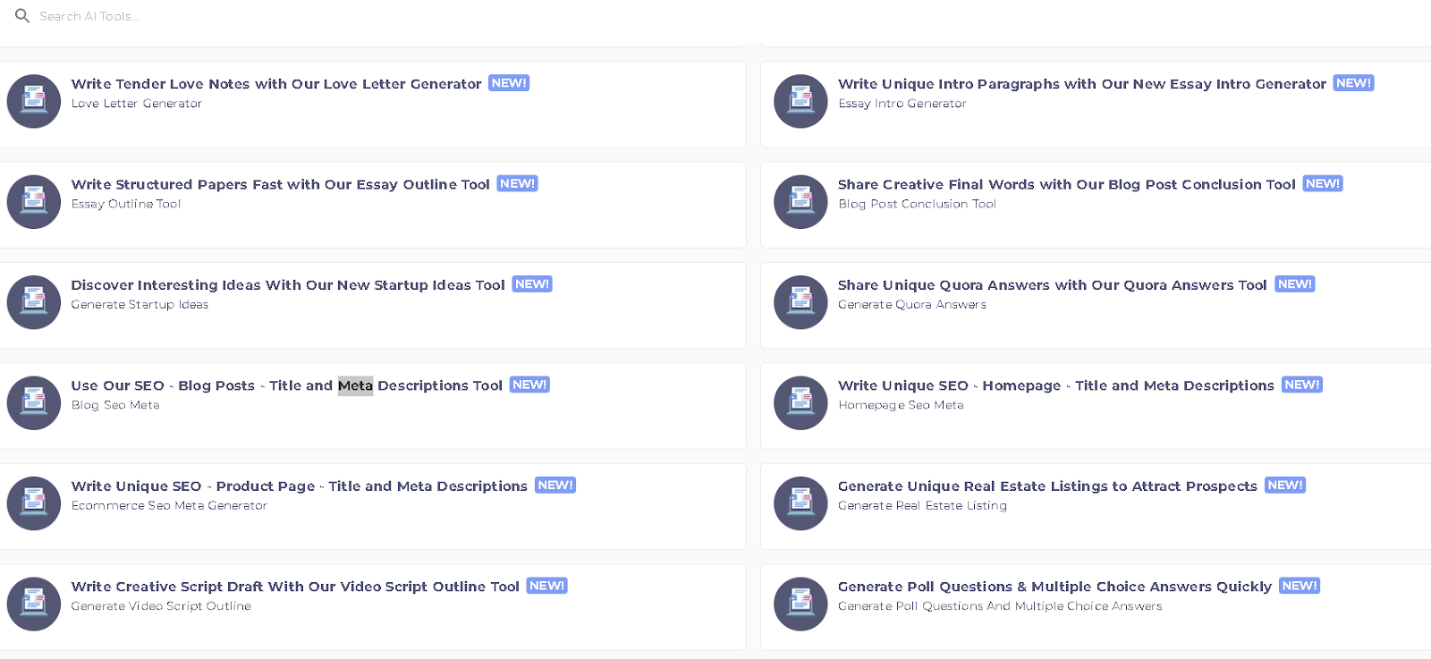Viewport: 1431px width, 659px height.
Task: Open Generate Unique Real Estate Listings link
Action: (1047, 486)
